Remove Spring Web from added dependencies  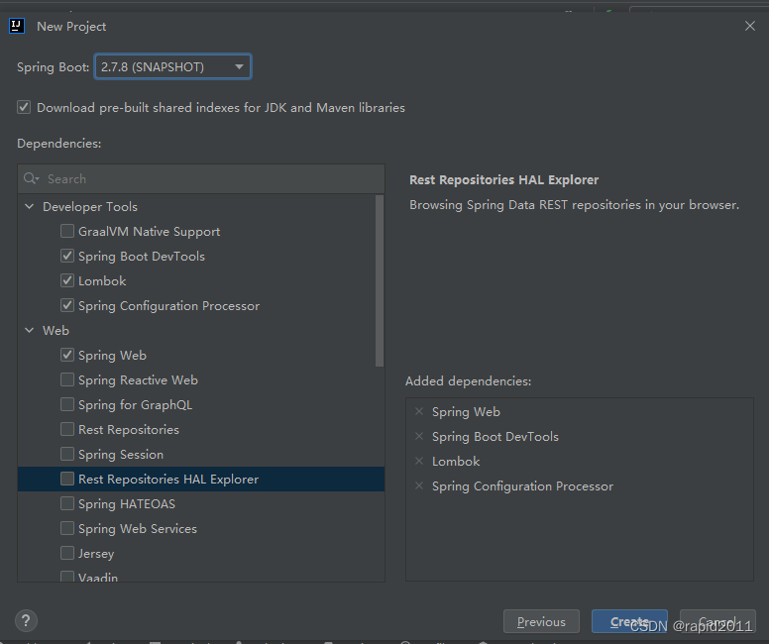coord(419,411)
